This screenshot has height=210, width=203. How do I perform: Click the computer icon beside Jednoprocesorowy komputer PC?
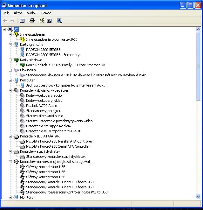pos(22,85)
